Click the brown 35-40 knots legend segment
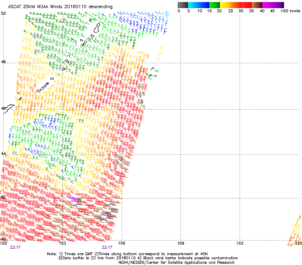 pyautogui.click(x=257, y=5)
